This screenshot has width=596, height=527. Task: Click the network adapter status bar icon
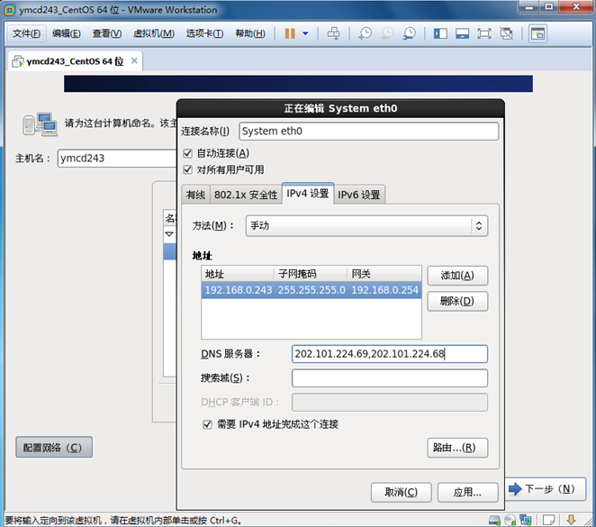[x=526, y=520]
